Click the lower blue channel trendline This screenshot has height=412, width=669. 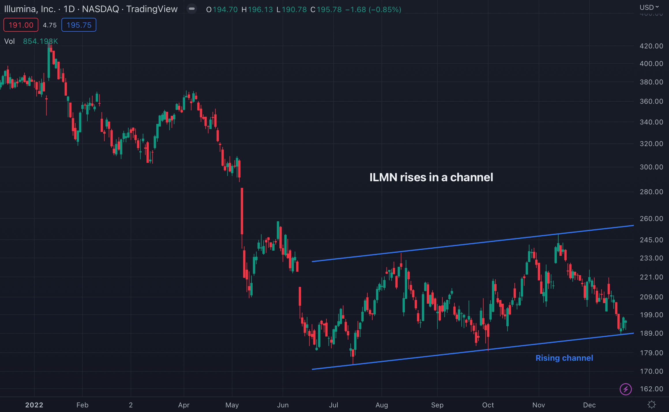pyautogui.click(x=433, y=356)
